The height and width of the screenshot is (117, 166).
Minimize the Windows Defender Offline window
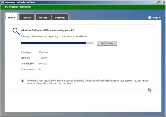[x=156, y=2]
